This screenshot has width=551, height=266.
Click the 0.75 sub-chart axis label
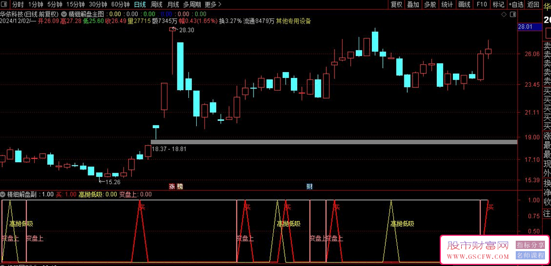pyautogui.click(x=534, y=216)
